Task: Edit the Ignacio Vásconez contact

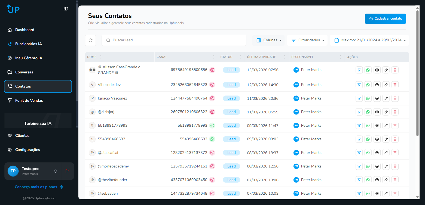Action: (x=386, y=98)
